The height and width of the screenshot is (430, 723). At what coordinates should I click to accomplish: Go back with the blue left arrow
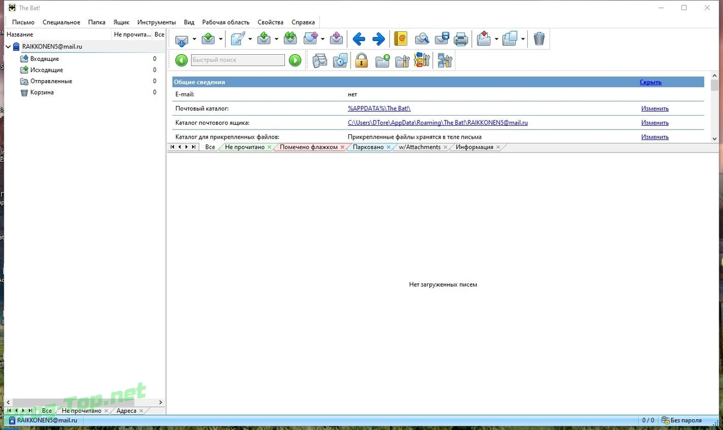pyautogui.click(x=359, y=40)
